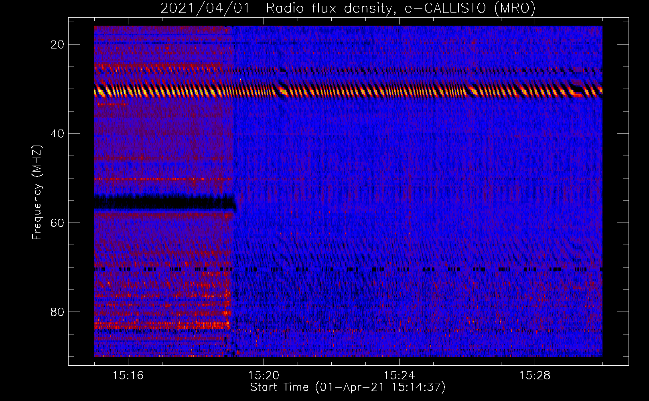Click the 40 MHz frequency tick label
The width and height of the screenshot is (649, 401).
[58, 134]
